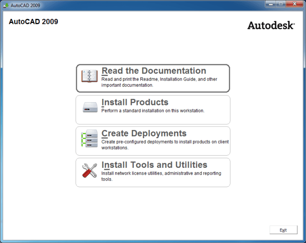Click the AutoCAD 2009 page heading

tap(33, 22)
